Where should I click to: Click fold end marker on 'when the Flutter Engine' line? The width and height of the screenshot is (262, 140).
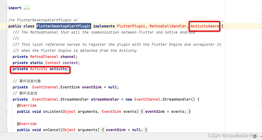coord(7,50)
